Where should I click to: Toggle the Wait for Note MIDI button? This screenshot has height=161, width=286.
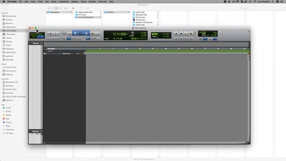(200, 39)
